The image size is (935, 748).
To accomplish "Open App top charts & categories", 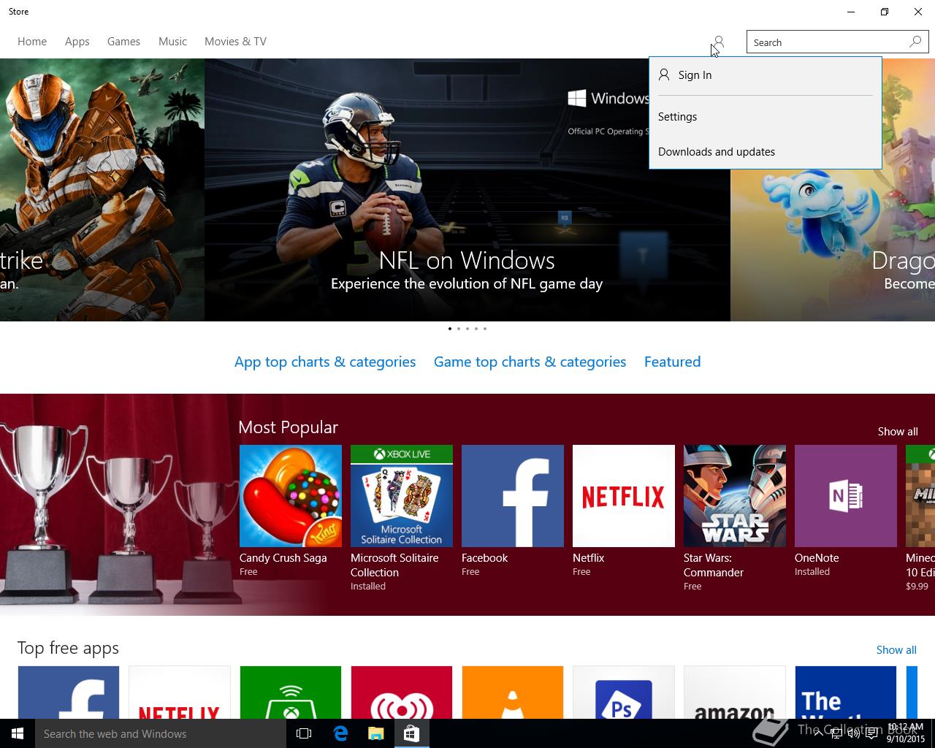I will tap(325, 362).
